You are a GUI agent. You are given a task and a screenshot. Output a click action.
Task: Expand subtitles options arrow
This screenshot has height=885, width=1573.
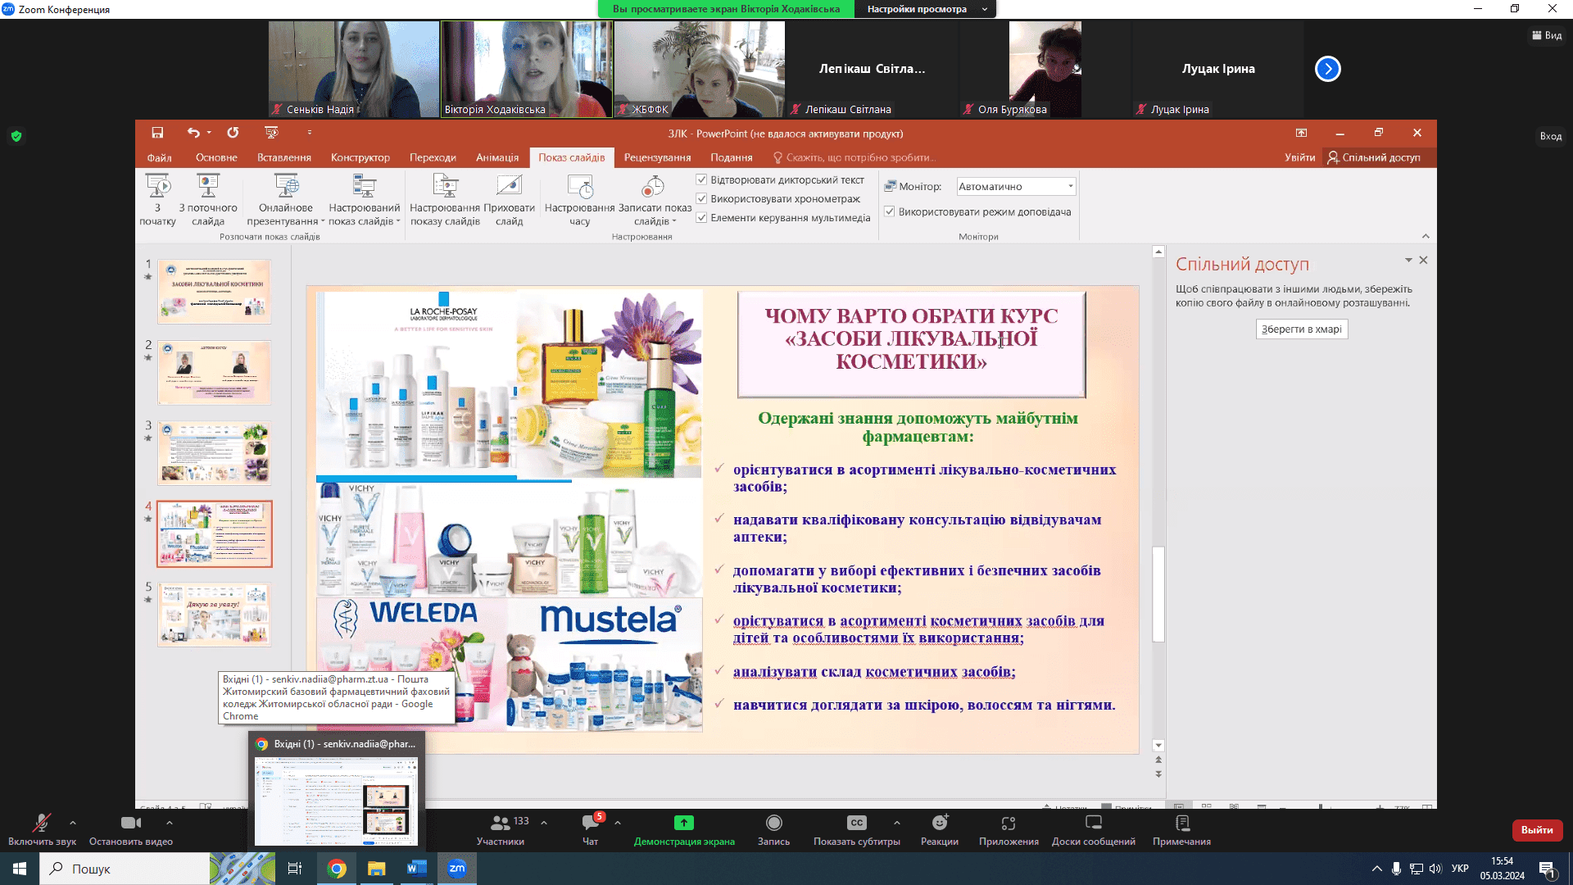tap(897, 822)
